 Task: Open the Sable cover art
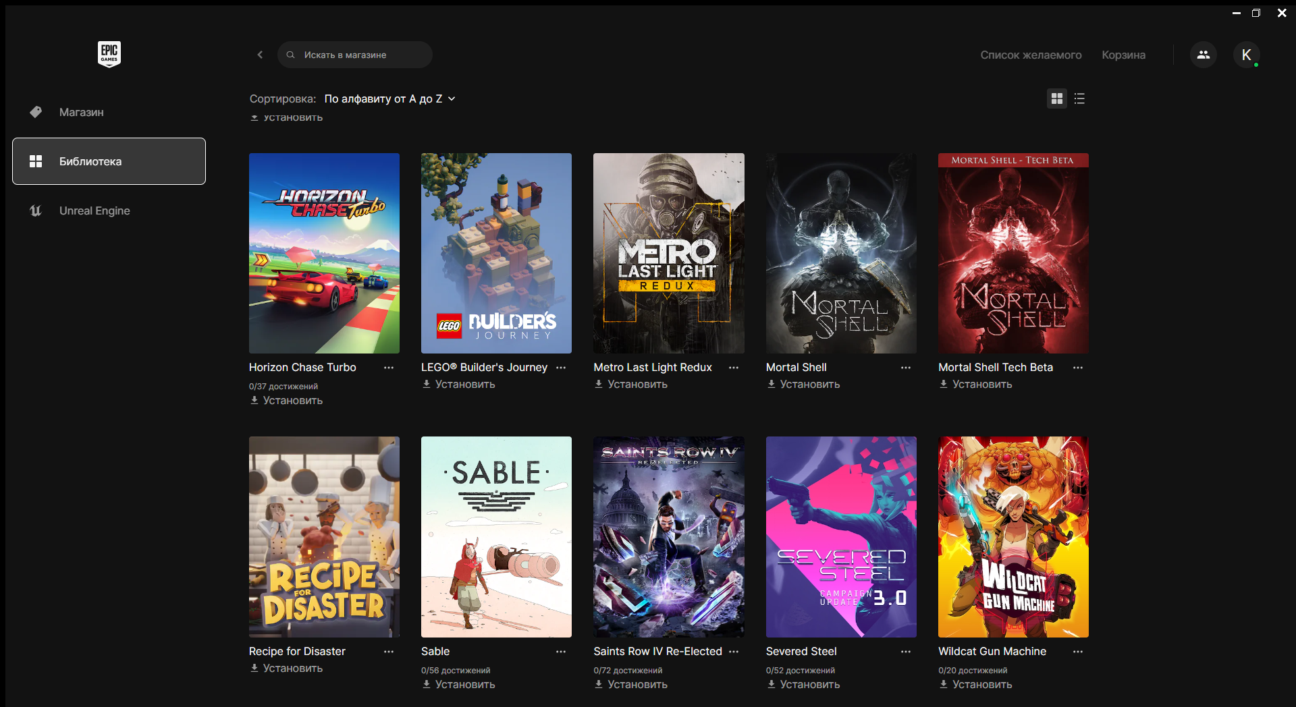tap(496, 537)
